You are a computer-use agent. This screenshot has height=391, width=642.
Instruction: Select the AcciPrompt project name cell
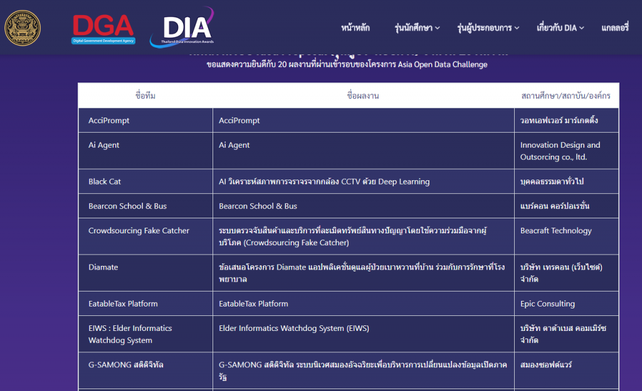point(363,120)
